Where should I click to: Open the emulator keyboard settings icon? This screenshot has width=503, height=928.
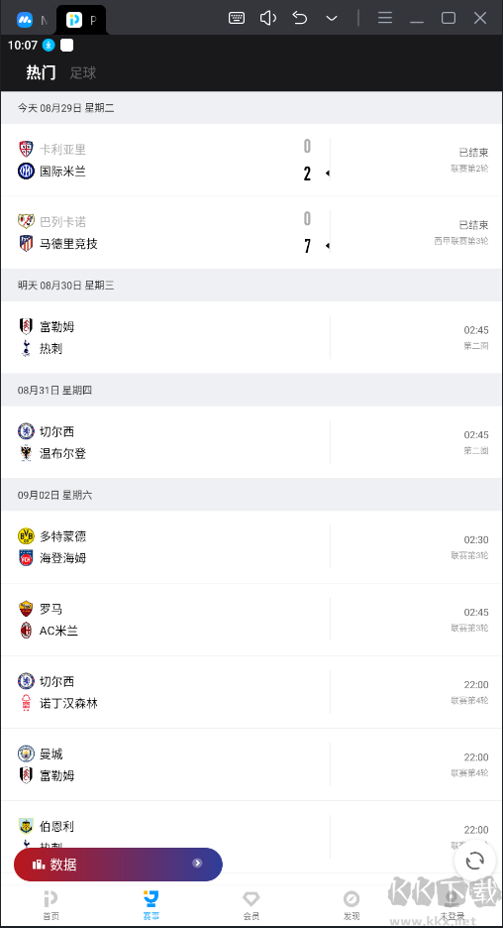pos(237,18)
